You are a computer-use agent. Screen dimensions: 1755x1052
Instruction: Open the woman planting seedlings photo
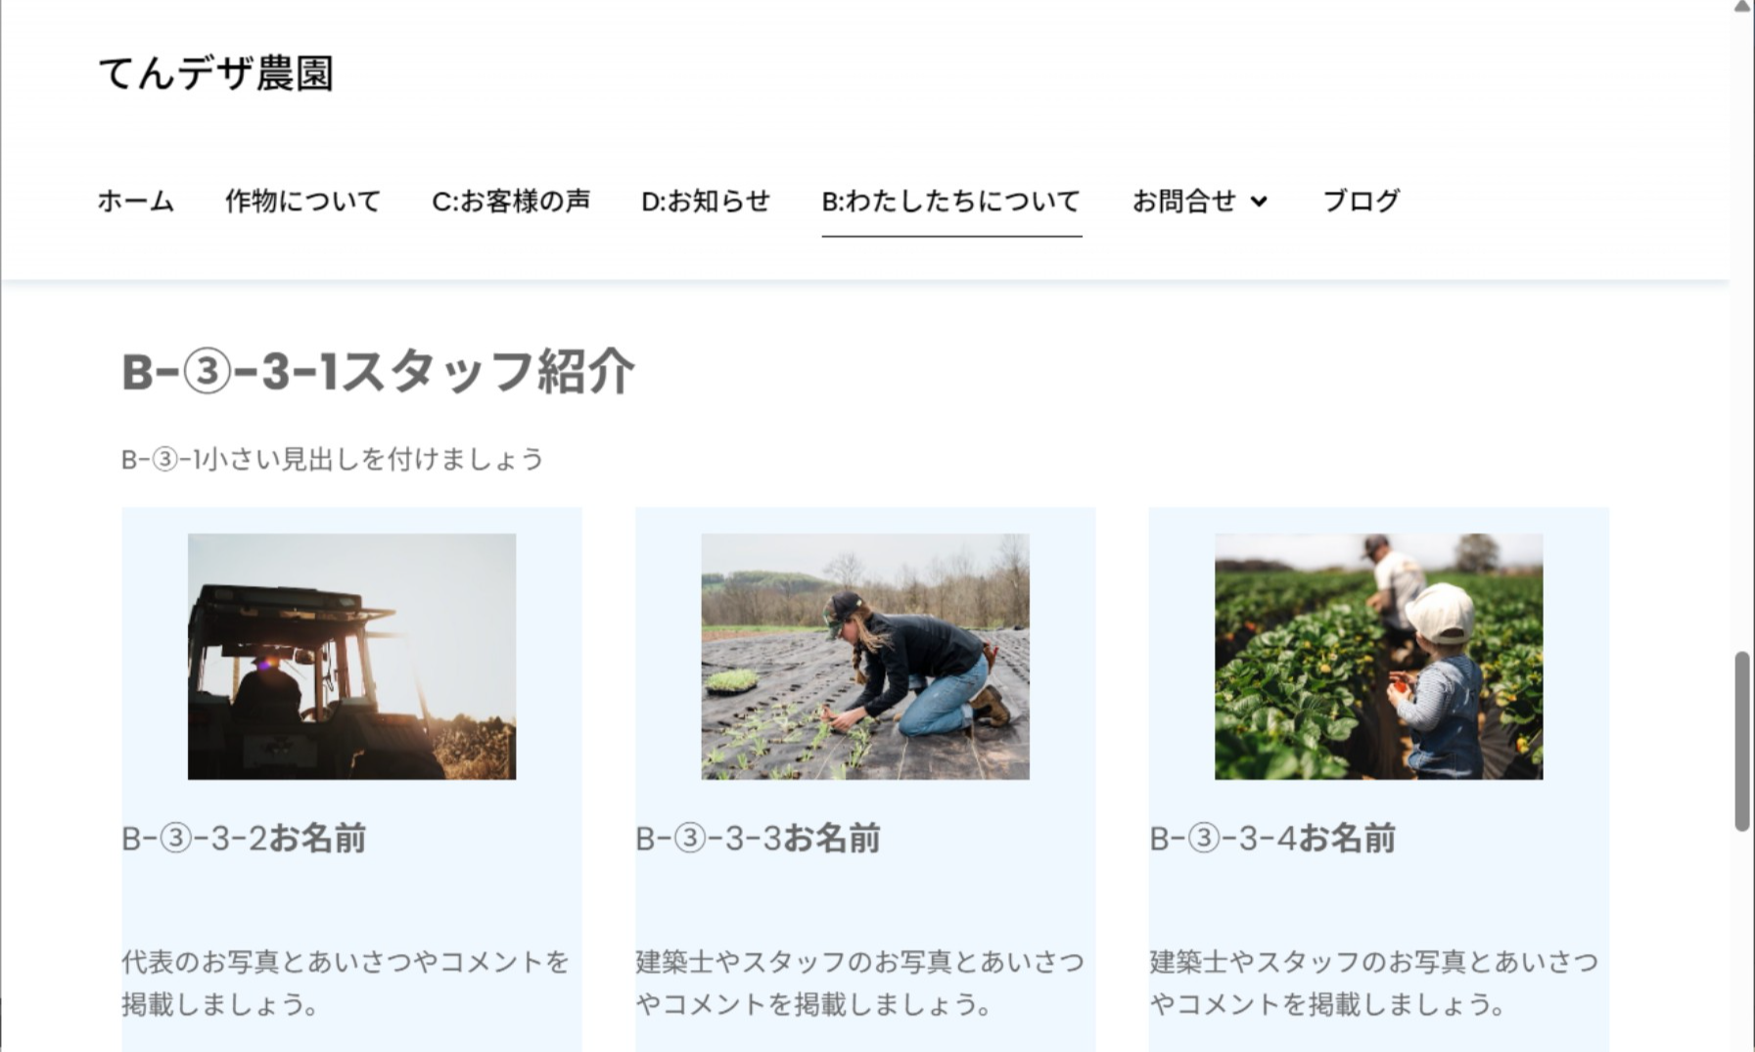click(x=865, y=657)
